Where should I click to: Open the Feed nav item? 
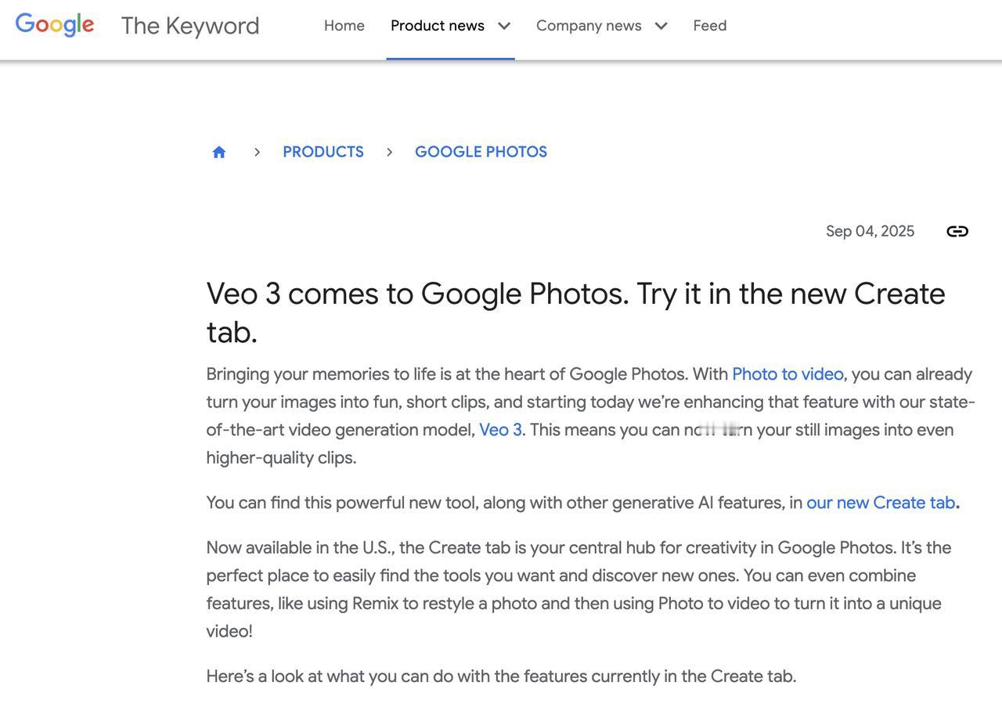coord(710,25)
